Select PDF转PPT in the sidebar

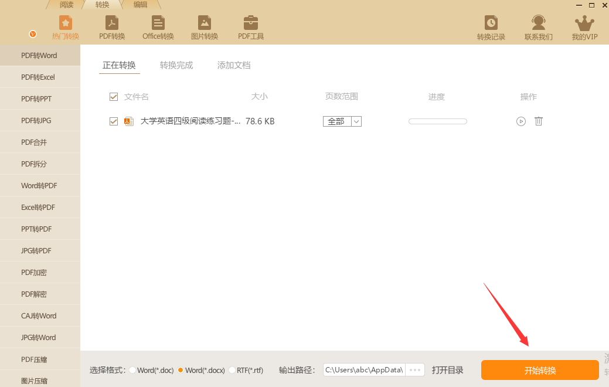point(40,99)
